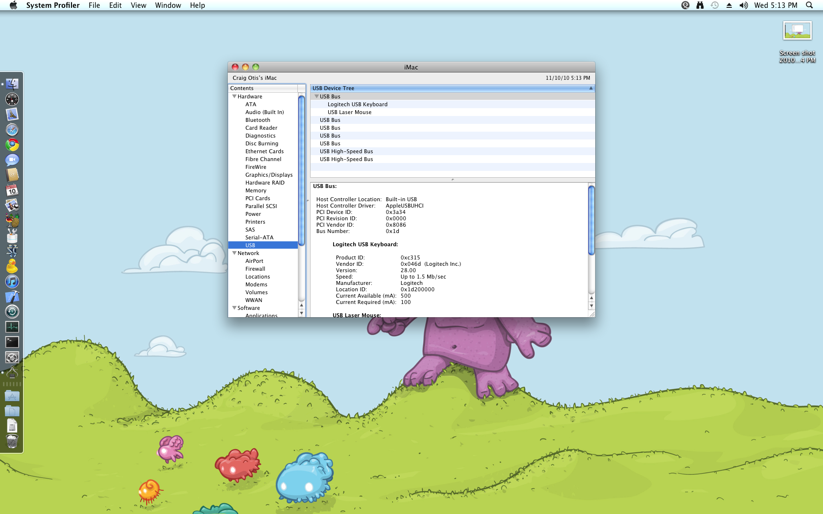Viewport: 823px width, 514px height.
Task: Open the Window menu
Action: 168,5
